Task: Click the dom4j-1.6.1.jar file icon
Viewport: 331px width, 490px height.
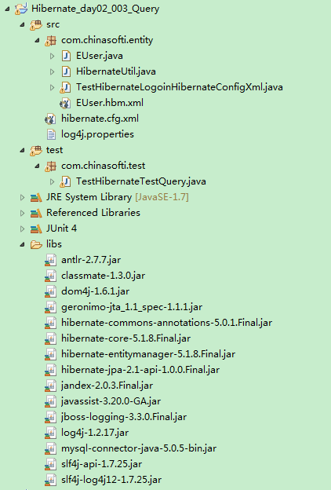Action: [x=50, y=291]
